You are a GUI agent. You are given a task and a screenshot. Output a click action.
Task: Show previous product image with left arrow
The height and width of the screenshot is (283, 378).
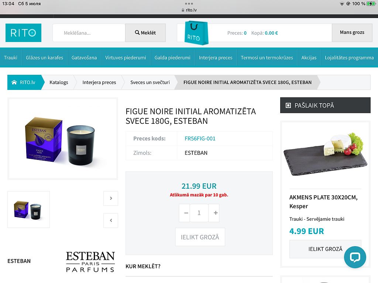(111, 220)
